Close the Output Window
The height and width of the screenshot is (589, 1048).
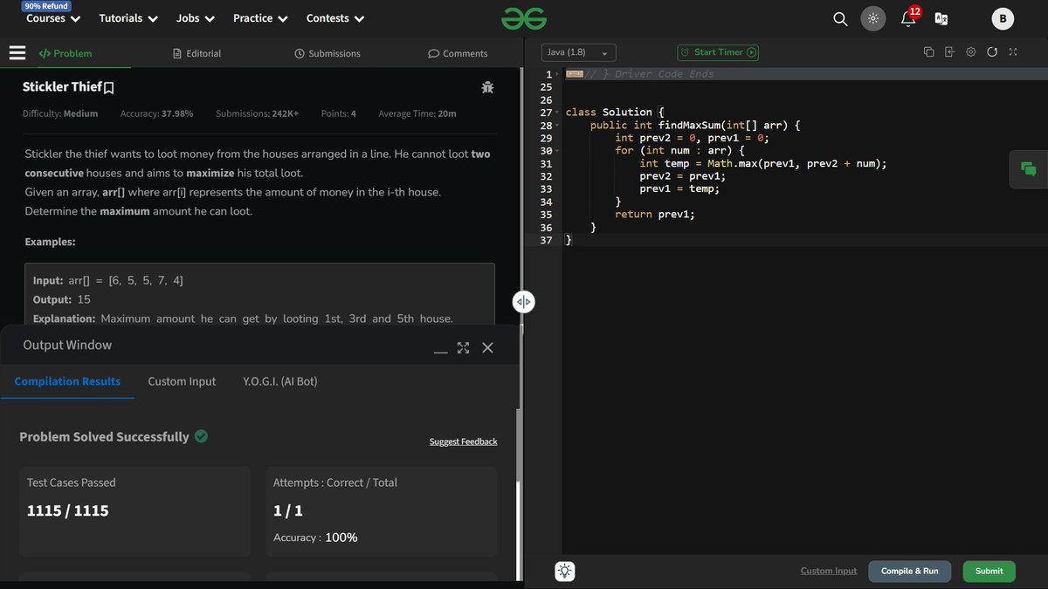(x=487, y=347)
